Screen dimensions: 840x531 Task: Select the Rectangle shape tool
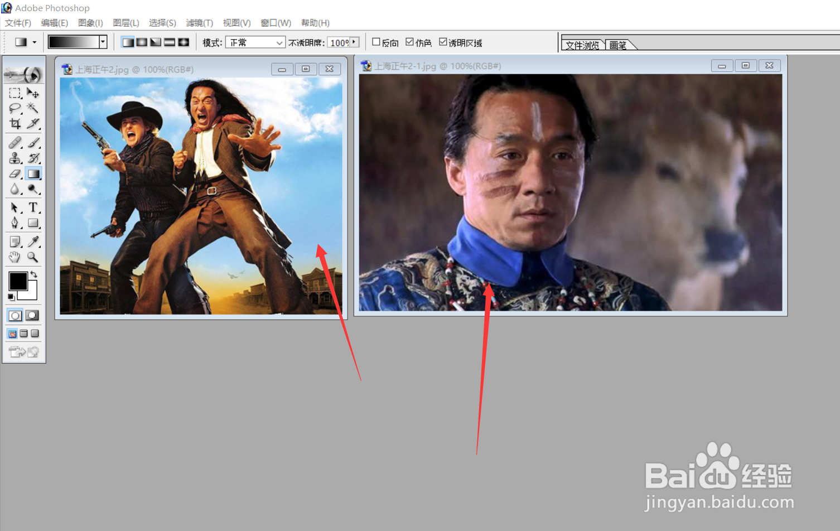[33, 223]
